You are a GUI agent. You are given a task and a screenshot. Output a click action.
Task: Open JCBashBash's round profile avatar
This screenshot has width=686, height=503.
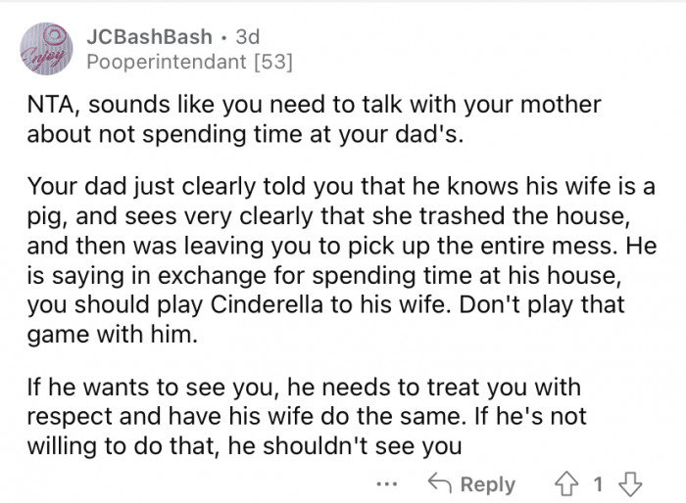tap(46, 49)
